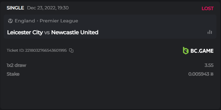Click the Stake label
Screen dimensions: 221x110
point(13,74)
